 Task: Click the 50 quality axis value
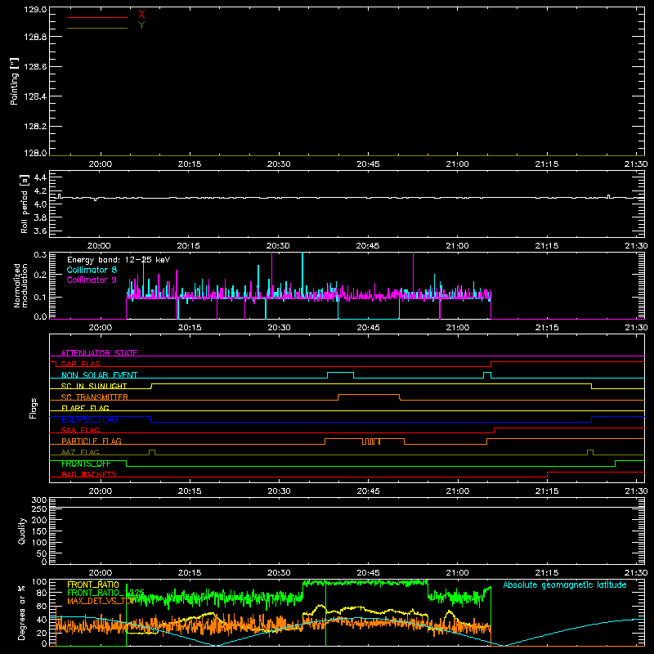coord(42,553)
